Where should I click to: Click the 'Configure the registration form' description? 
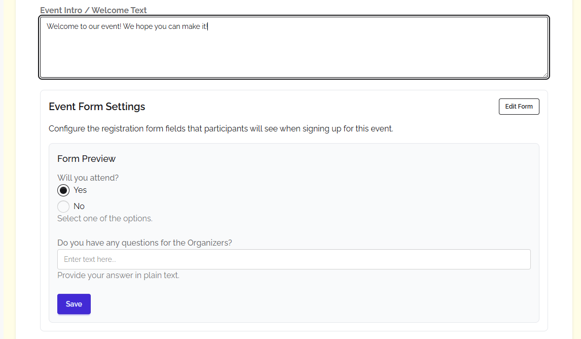coord(221,129)
